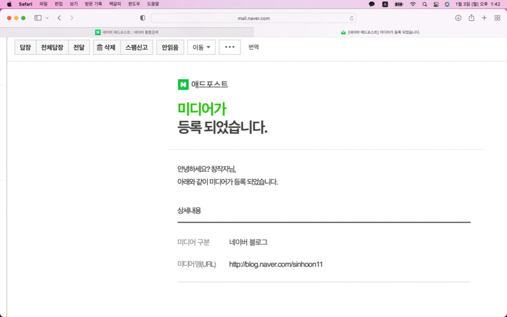Show Safari downloads
507x317 pixels.
click(458, 18)
